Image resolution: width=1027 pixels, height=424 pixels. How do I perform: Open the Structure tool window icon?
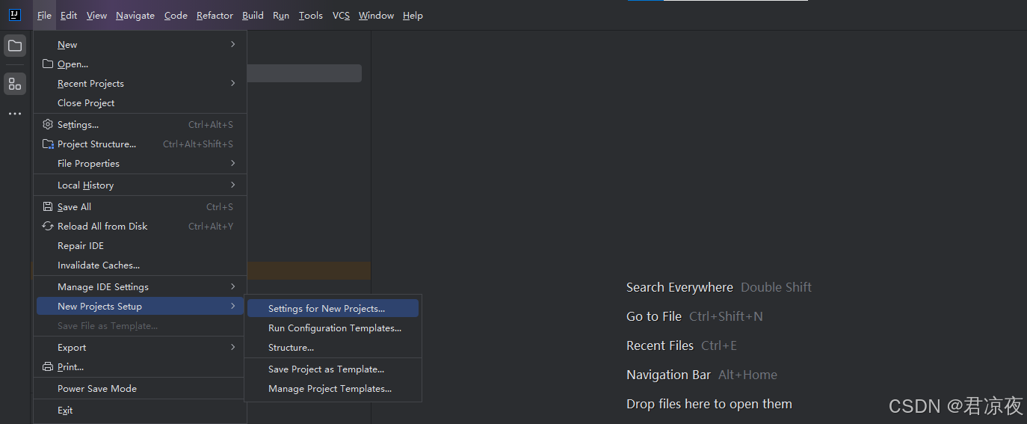tap(15, 84)
